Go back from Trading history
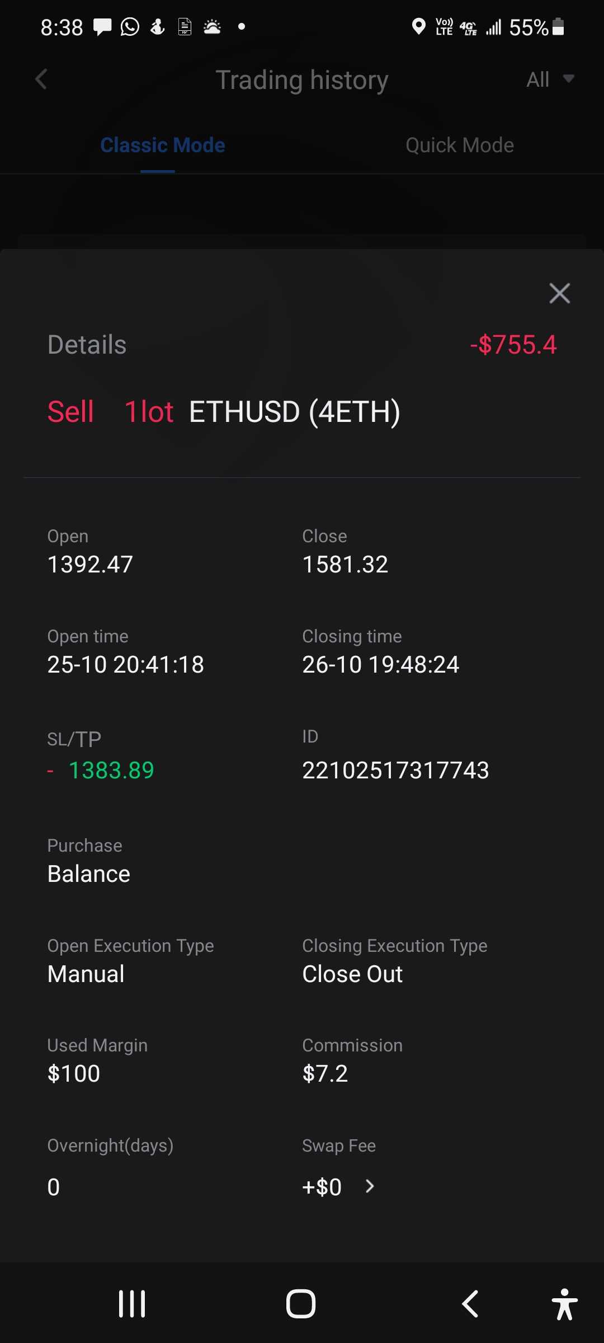Image resolution: width=604 pixels, height=1343 pixels. pos(41,79)
